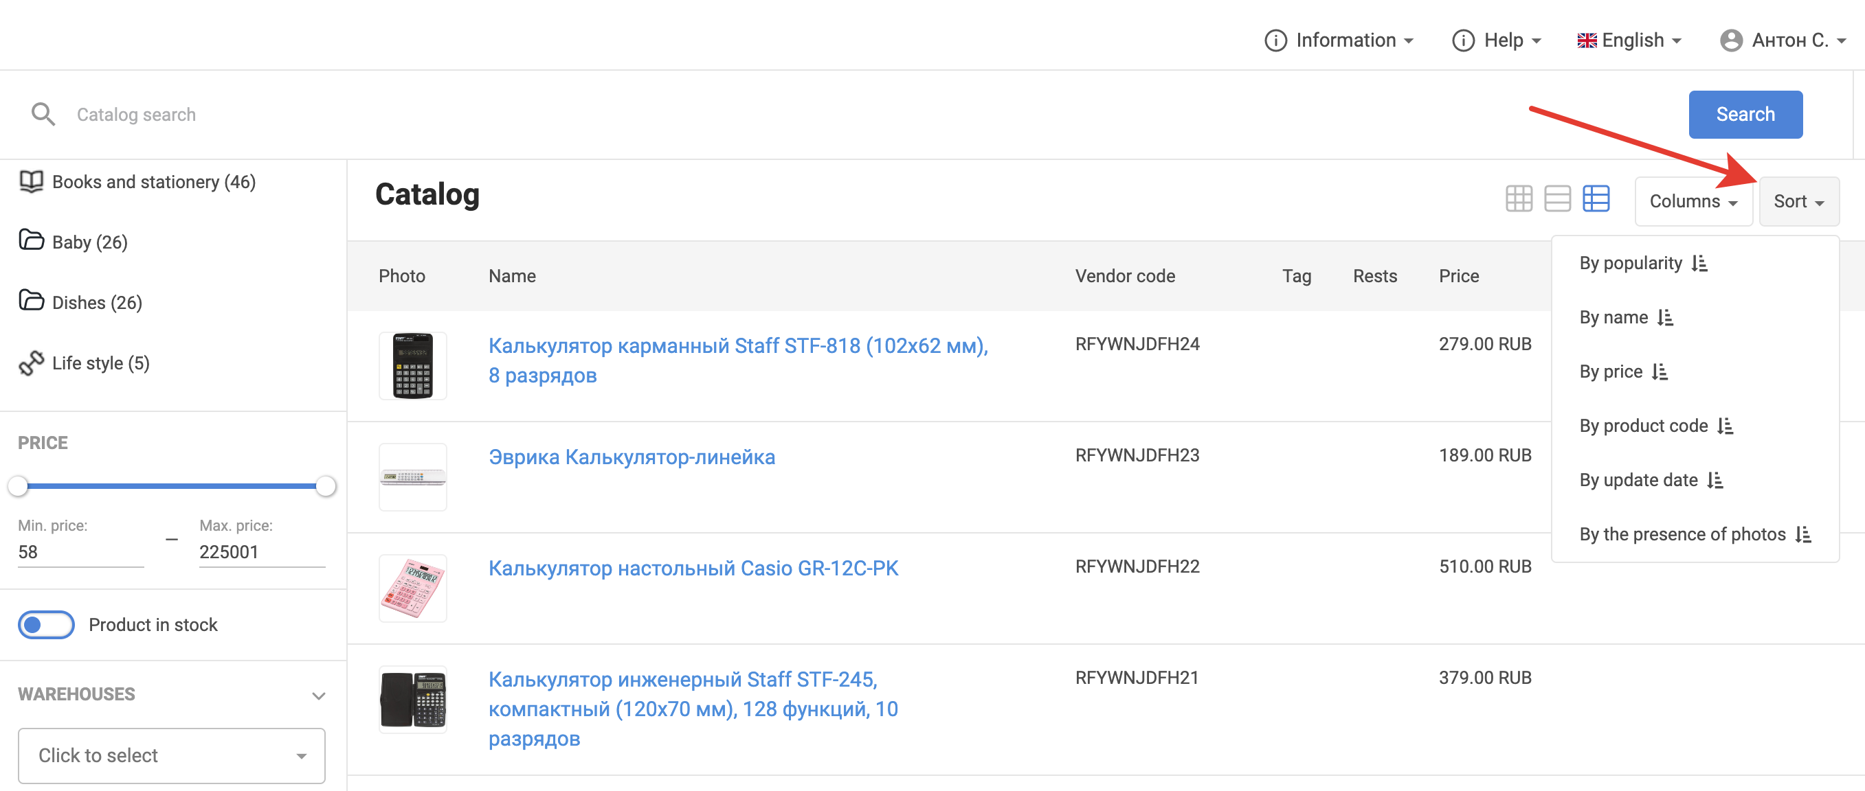The width and height of the screenshot is (1865, 791).
Task: Click the maximum price slider handle
Action: [x=326, y=485]
